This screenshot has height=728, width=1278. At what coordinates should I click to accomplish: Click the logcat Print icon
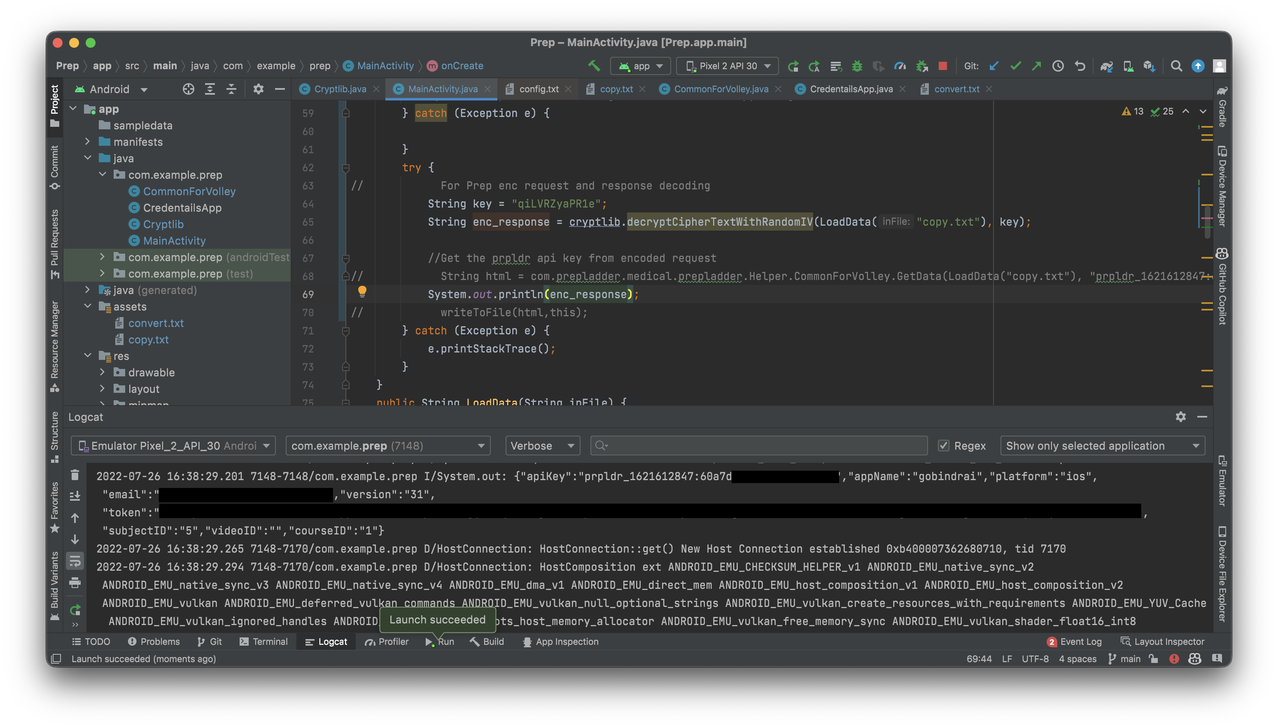point(75,583)
